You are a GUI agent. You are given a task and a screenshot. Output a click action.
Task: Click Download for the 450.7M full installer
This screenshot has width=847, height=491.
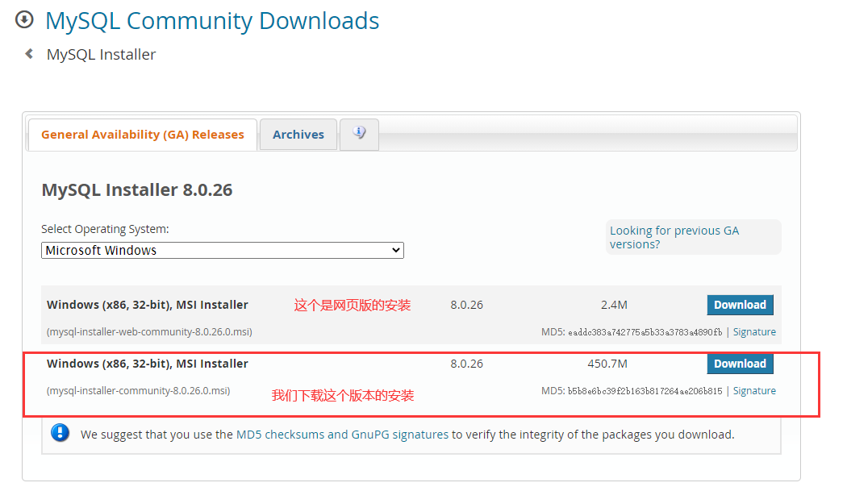click(x=740, y=364)
